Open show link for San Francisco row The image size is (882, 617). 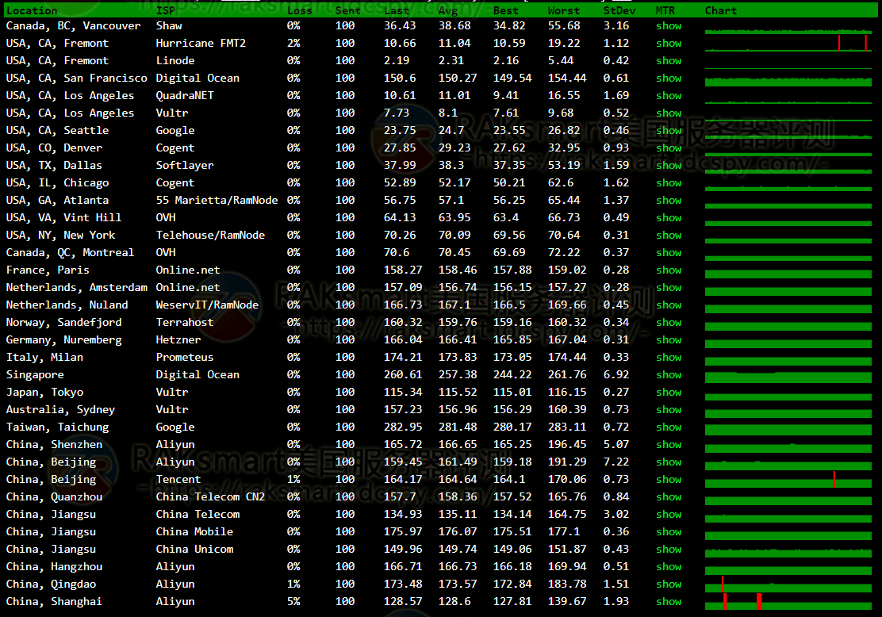pyautogui.click(x=669, y=79)
